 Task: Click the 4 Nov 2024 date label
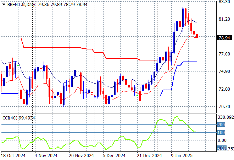pyautogui.click(x=46, y=156)
